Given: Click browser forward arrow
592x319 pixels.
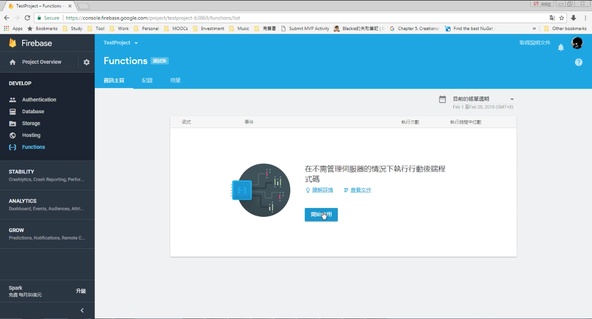Looking at the screenshot, I should tap(17, 18).
